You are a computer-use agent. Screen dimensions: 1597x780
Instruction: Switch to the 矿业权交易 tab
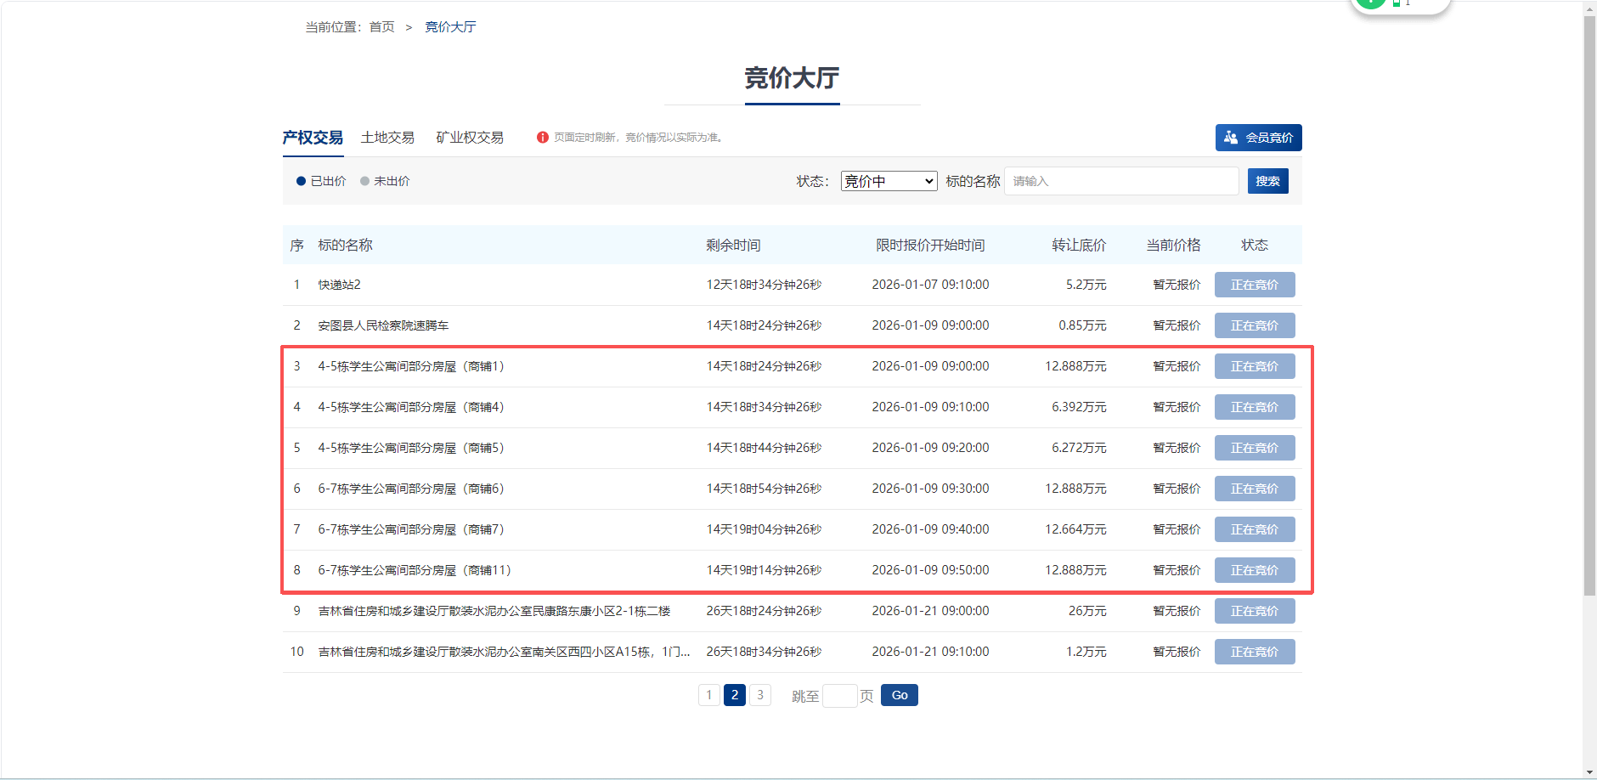pyautogui.click(x=470, y=138)
